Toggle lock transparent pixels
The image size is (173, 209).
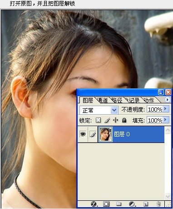click(99, 120)
